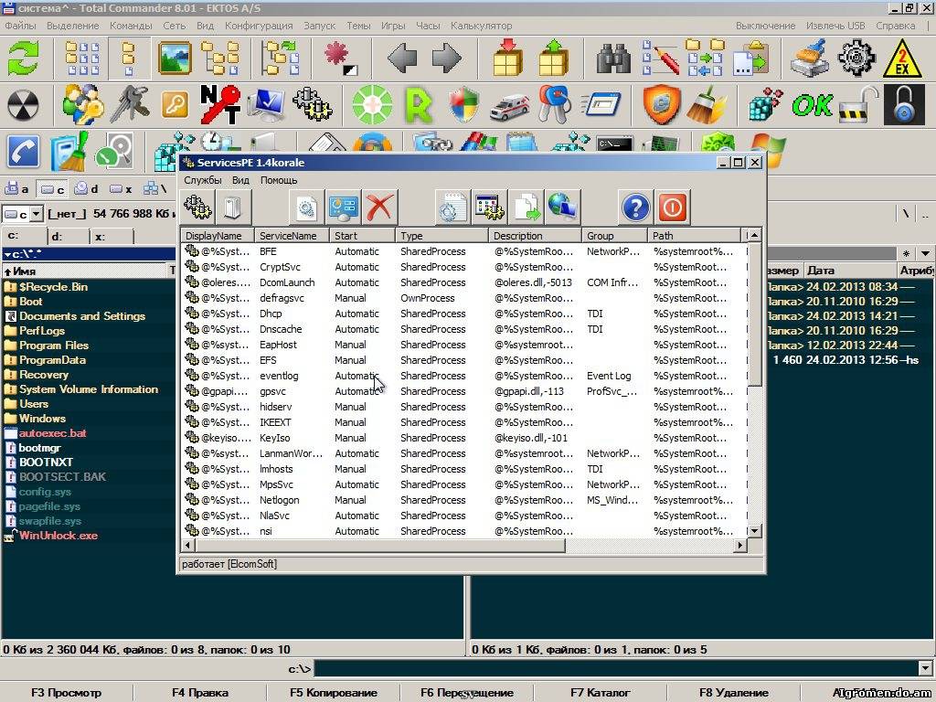Click the blue phone icon
The width and height of the screenshot is (936, 702).
pyautogui.click(x=24, y=152)
